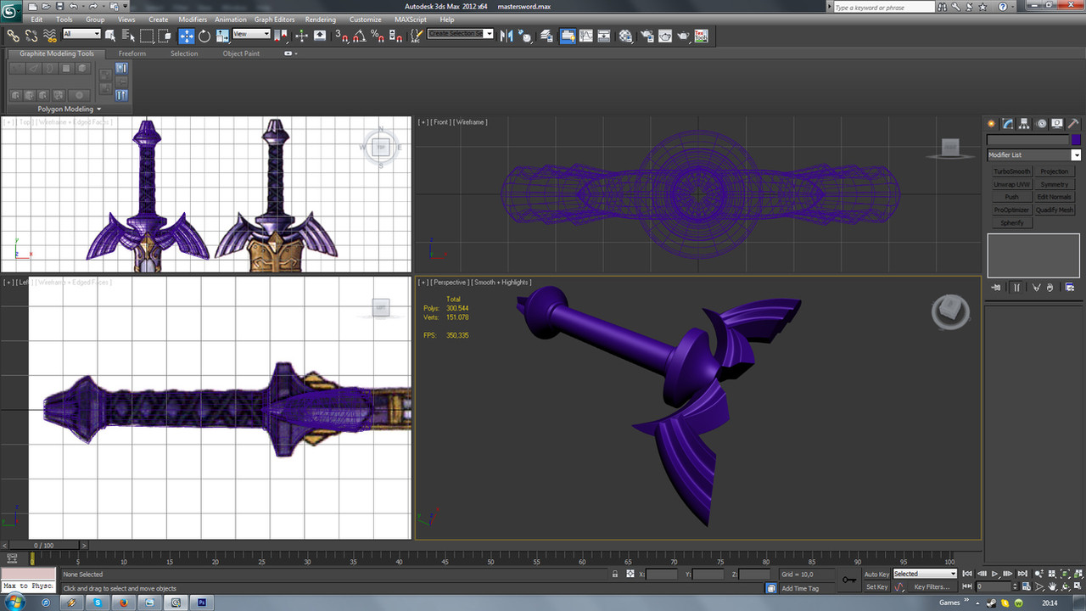The height and width of the screenshot is (611, 1086).
Task: Toggle the Spinner Snap icon
Action: point(395,36)
